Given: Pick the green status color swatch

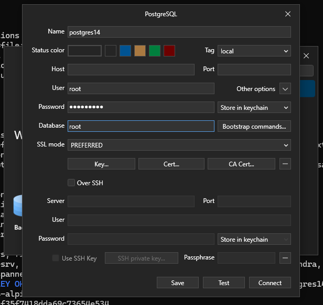Looking at the screenshot, I should [155, 51].
